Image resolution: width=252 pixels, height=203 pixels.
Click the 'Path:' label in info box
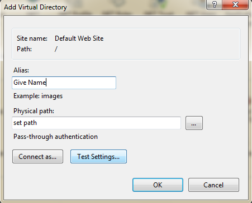pos(24,49)
